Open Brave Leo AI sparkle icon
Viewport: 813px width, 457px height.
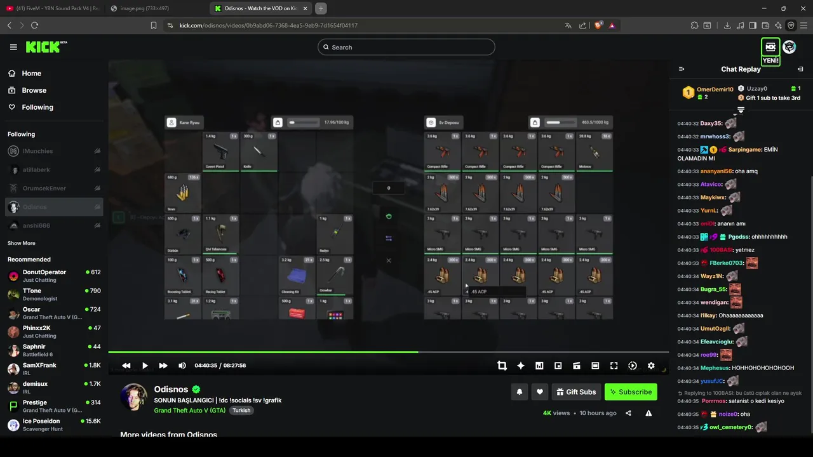(778, 25)
